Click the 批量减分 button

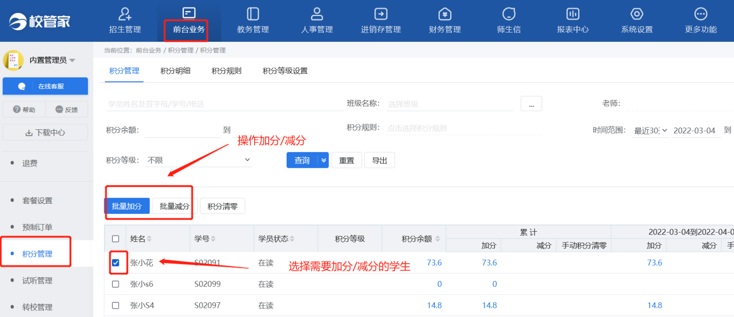pos(174,206)
